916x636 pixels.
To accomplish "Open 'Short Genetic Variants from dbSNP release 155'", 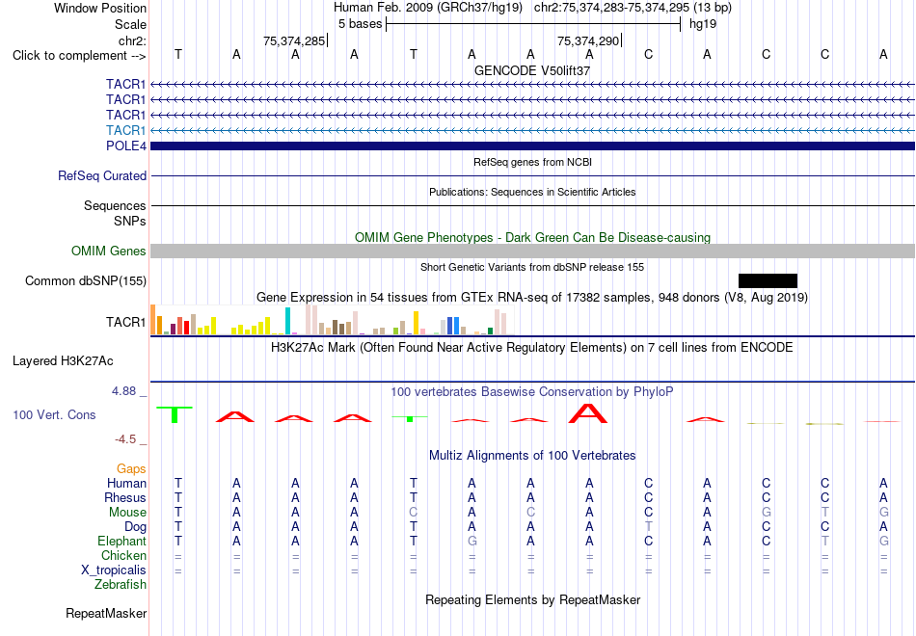I will point(532,267).
